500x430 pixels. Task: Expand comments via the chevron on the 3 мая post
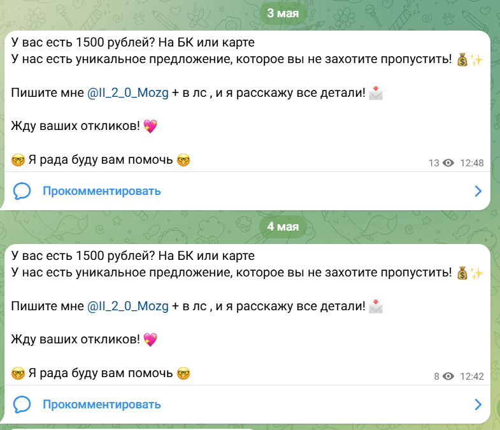tap(478, 190)
